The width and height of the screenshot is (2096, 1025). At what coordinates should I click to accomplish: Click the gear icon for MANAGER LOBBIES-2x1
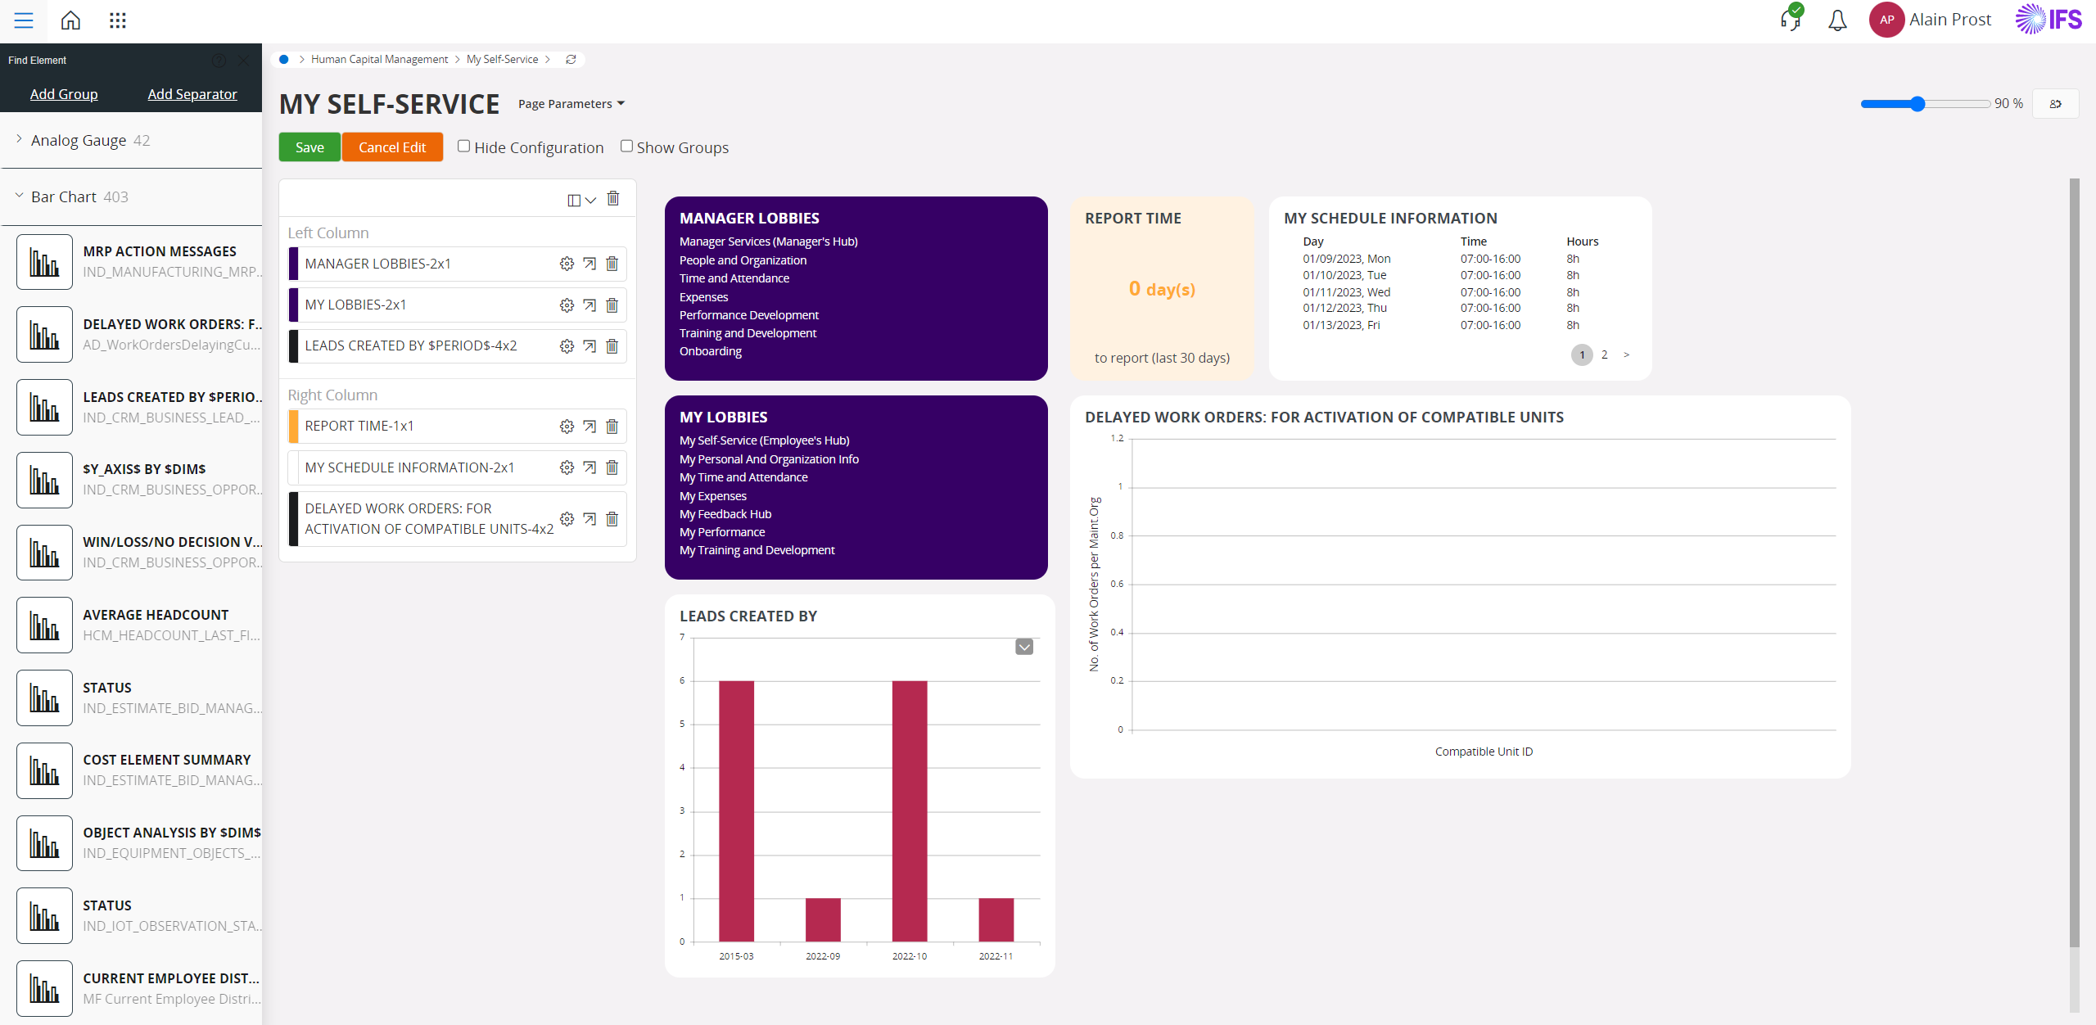[x=567, y=264]
